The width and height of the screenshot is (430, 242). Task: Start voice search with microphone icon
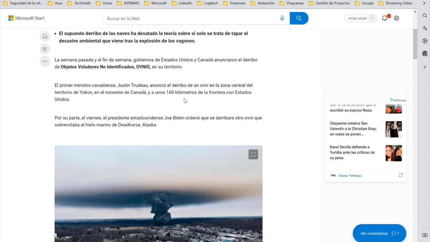tap(282, 18)
